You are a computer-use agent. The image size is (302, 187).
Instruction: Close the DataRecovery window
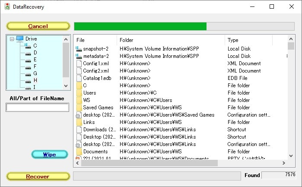292,6
